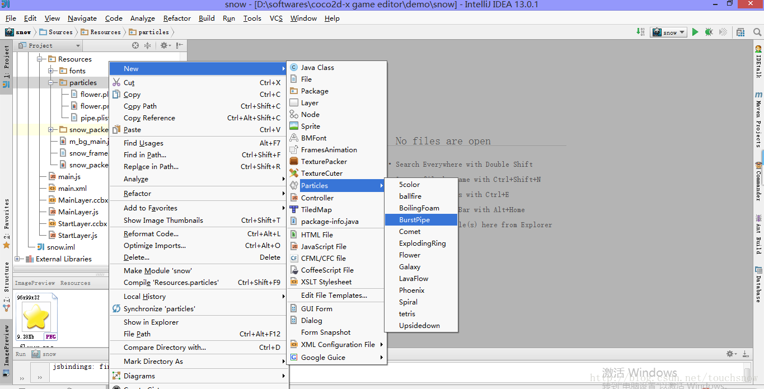Expand the fonts folder in project tree
Image resolution: width=764 pixels, height=389 pixels.
[51, 71]
